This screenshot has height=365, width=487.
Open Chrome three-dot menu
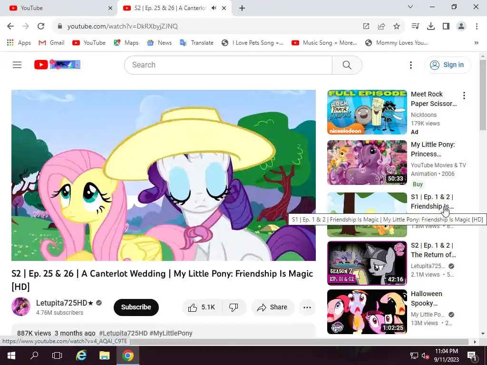tap(477, 27)
